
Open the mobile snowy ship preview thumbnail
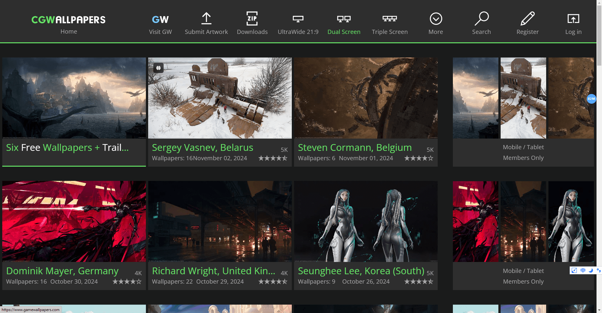click(523, 98)
